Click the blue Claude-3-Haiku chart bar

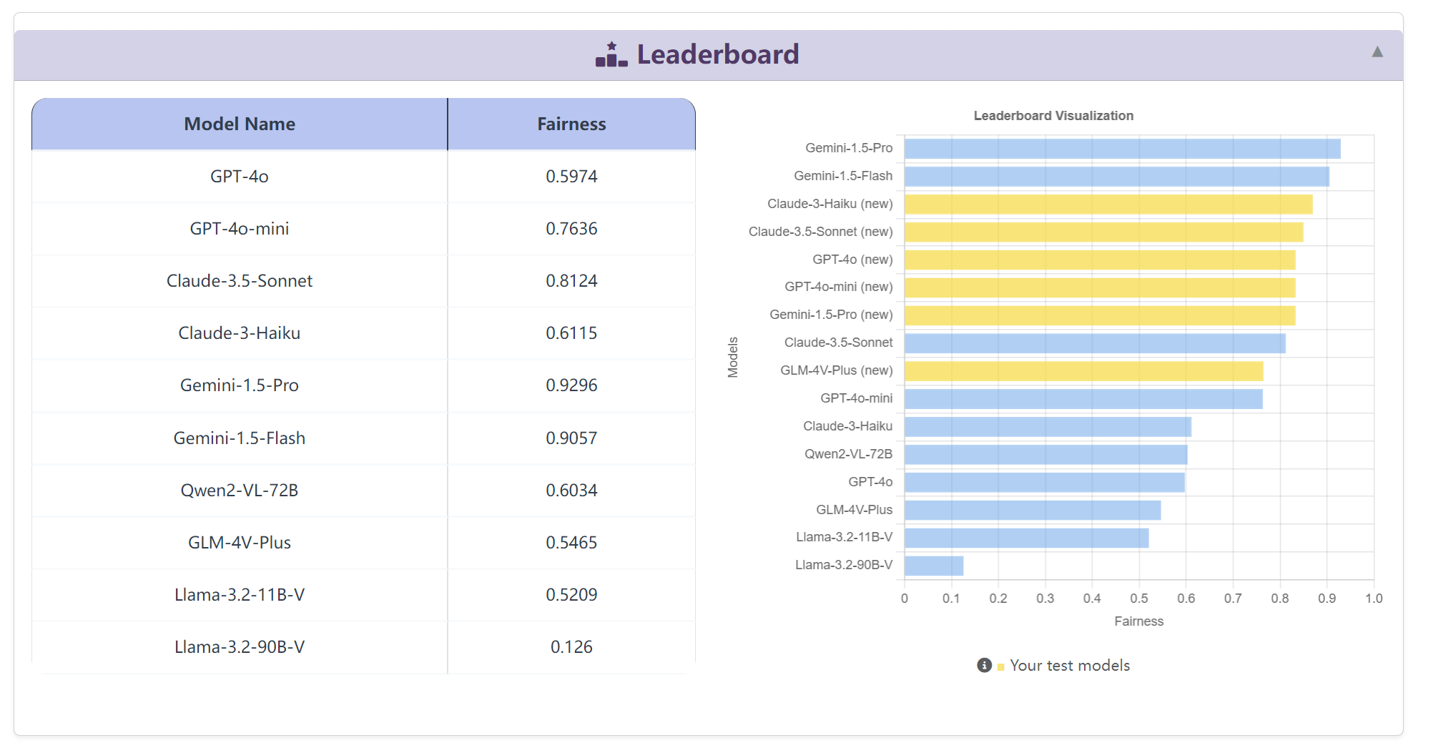[1048, 427]
